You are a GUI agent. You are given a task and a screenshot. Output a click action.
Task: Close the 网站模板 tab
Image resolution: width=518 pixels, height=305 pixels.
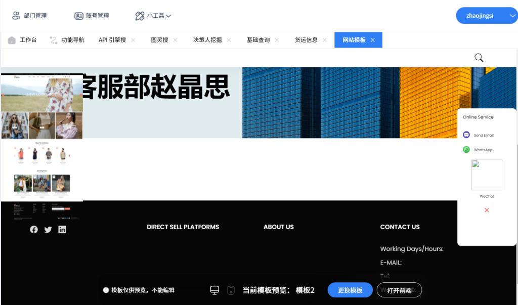pyautogui.click(x=373, y=40)
